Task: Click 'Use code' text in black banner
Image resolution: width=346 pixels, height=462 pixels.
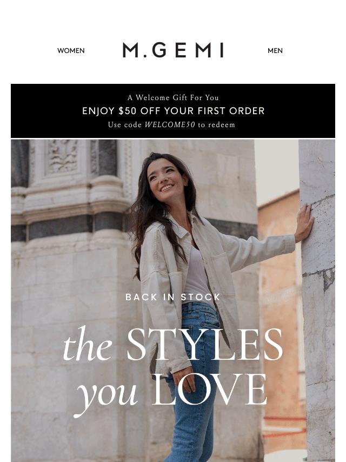Action: click(125, 124)
